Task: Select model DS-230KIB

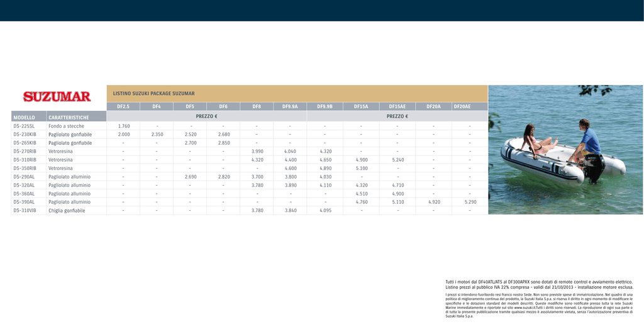Action: click(25, 135)
